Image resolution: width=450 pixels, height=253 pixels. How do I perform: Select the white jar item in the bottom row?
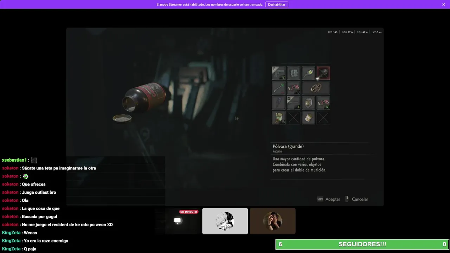click(x=308, y=118)
